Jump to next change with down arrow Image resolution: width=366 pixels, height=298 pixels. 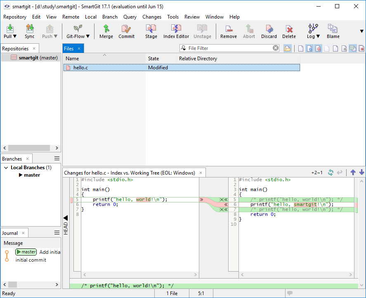[x=361, y=173]
